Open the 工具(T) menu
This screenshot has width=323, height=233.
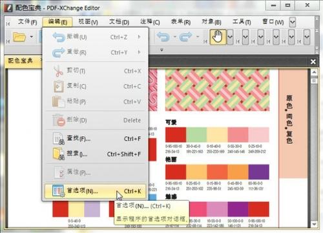click(x=242, y=22)
